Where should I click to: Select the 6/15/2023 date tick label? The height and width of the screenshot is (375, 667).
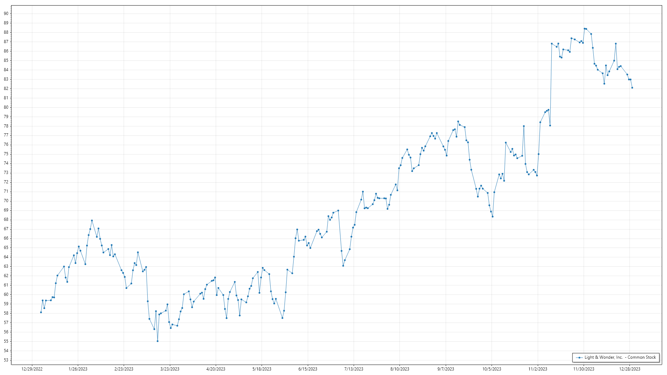point(308,369)
